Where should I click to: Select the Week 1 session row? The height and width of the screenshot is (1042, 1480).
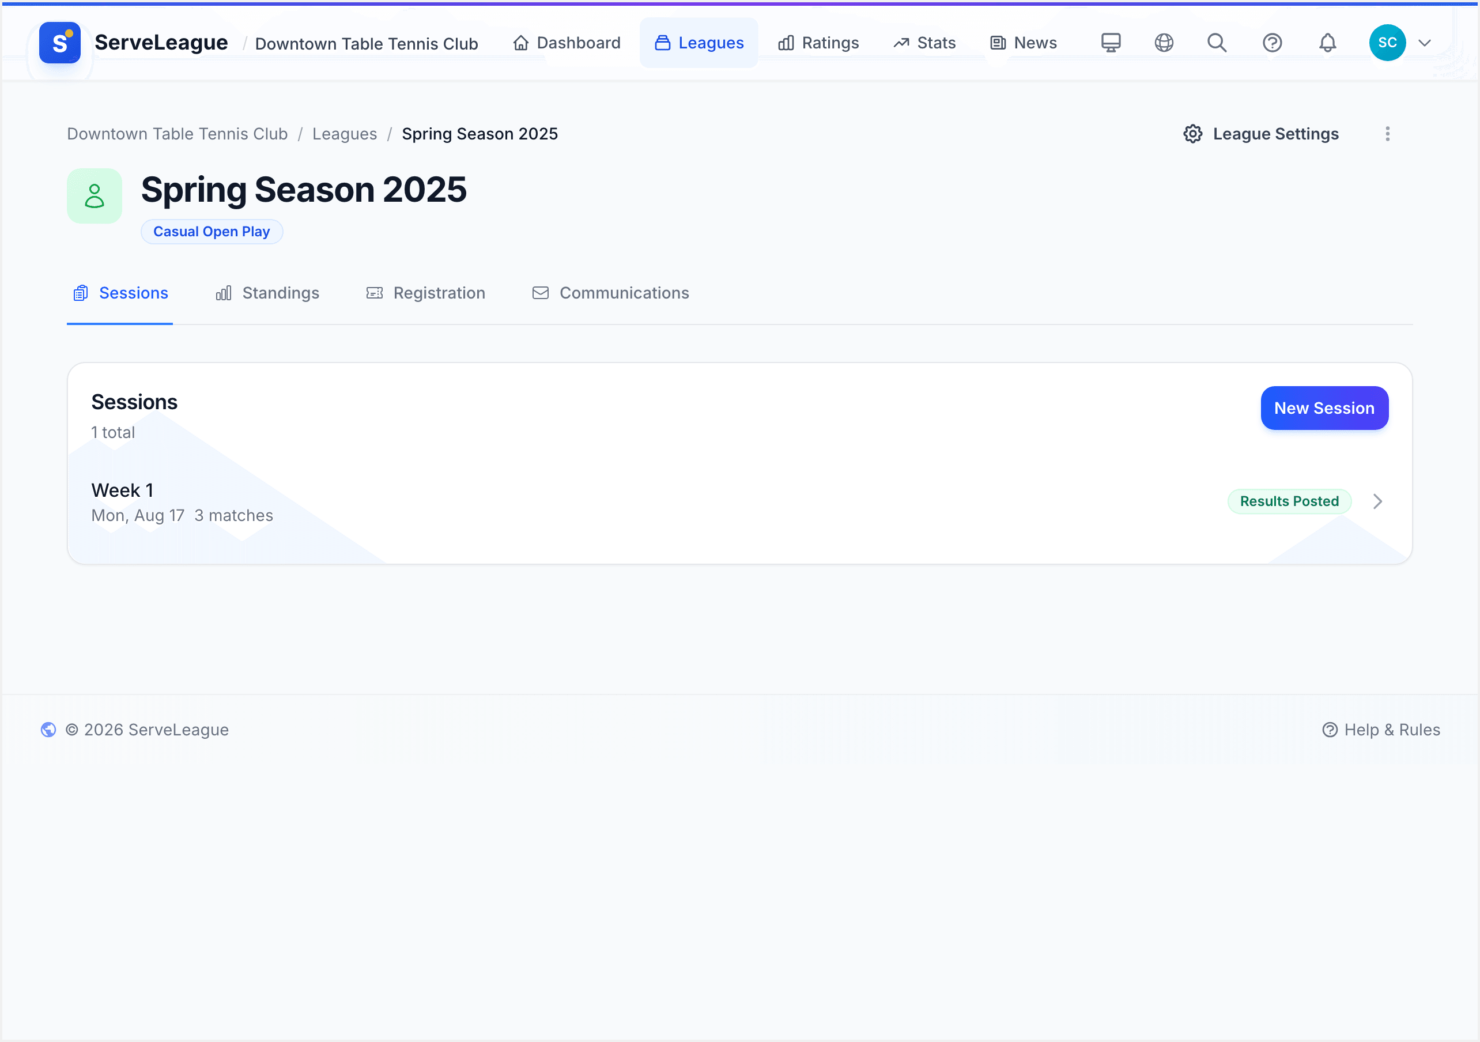click(x=739, y=501)
